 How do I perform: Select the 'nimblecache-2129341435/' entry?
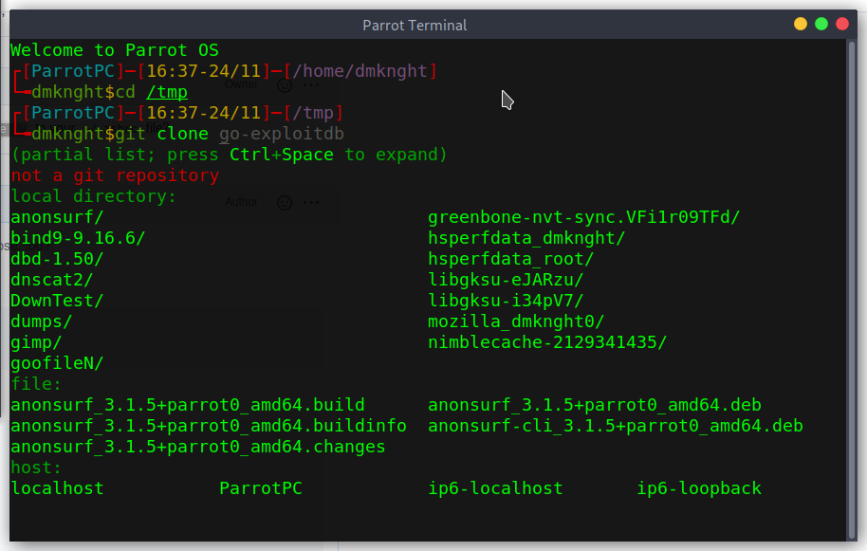(547, 342)
